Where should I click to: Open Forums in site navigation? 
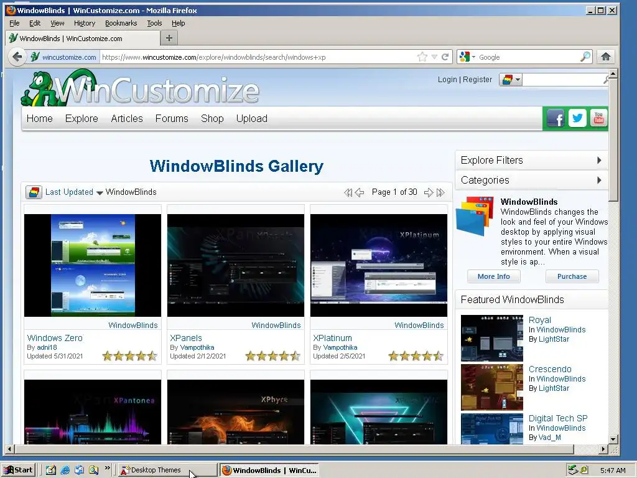tap(172, 119)
